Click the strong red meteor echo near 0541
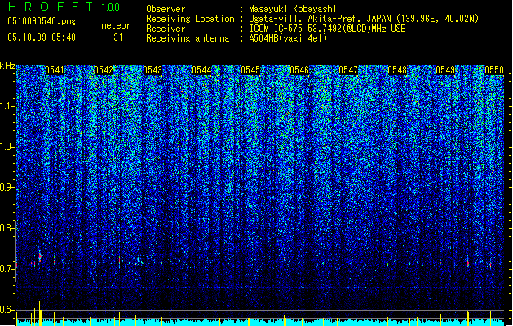Screen dimensions: 513x326 click(x=40, y=257)
